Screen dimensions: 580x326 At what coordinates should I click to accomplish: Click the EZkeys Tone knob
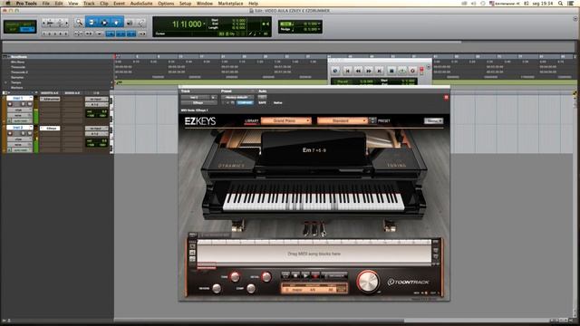[236, 276]
